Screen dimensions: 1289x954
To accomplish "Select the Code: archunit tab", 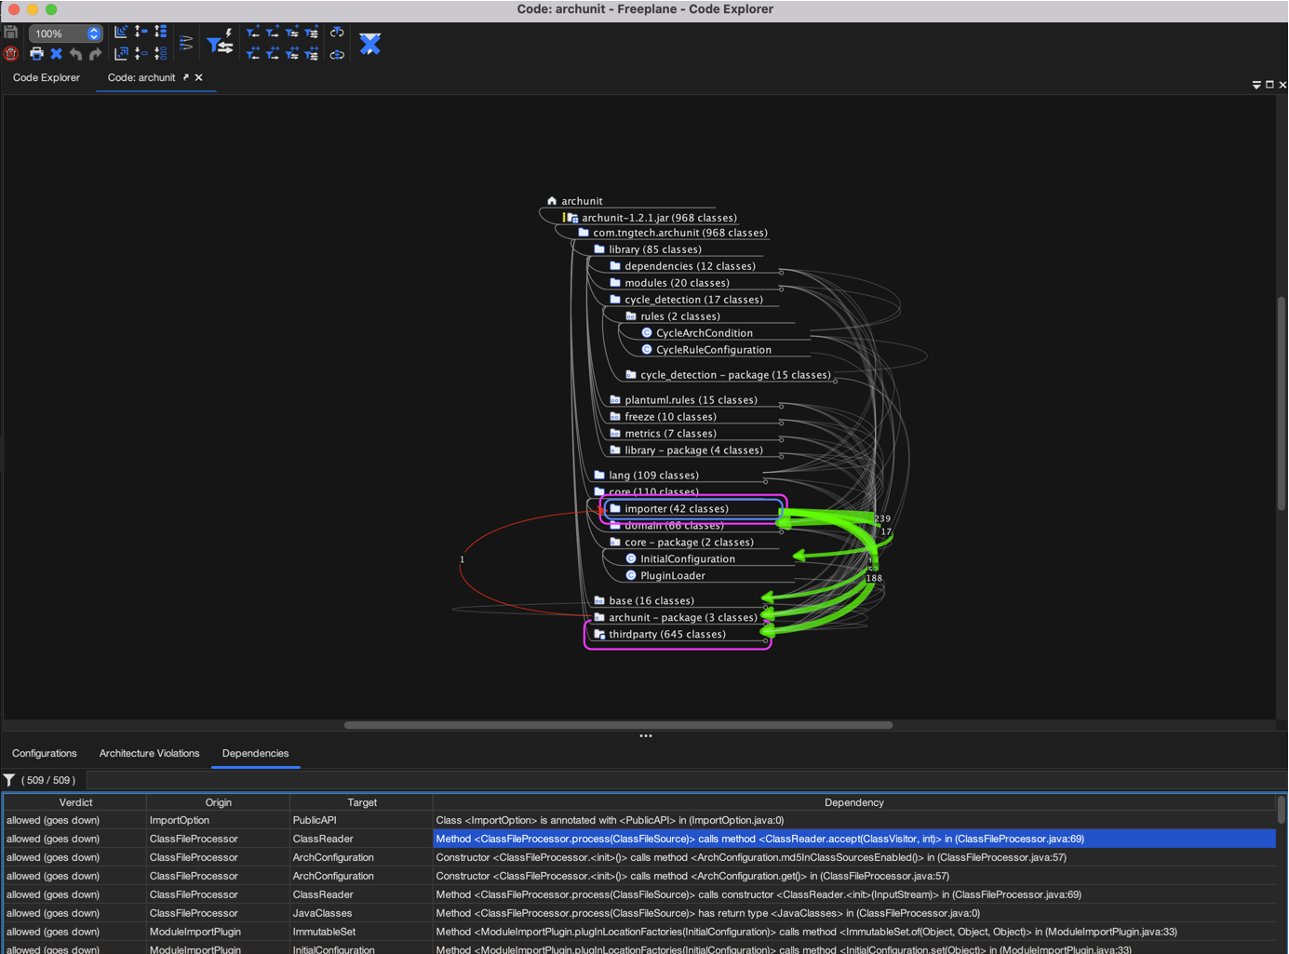I will pos(141,77).
